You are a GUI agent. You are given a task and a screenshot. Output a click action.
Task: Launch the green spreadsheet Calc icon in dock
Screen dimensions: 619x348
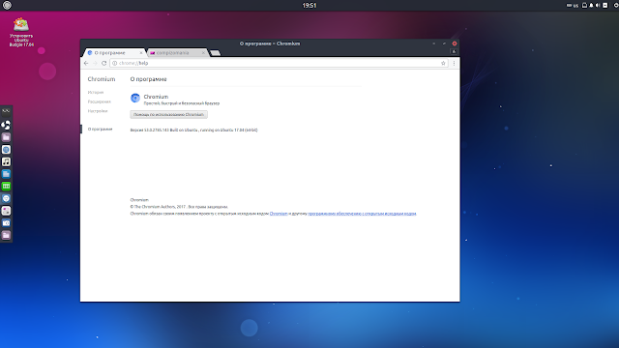pyautogui.click(x=6, y=187)
